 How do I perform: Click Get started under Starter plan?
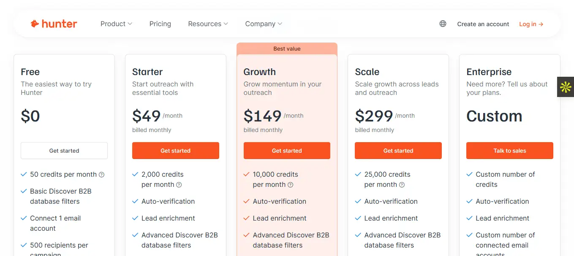point(176,151)
